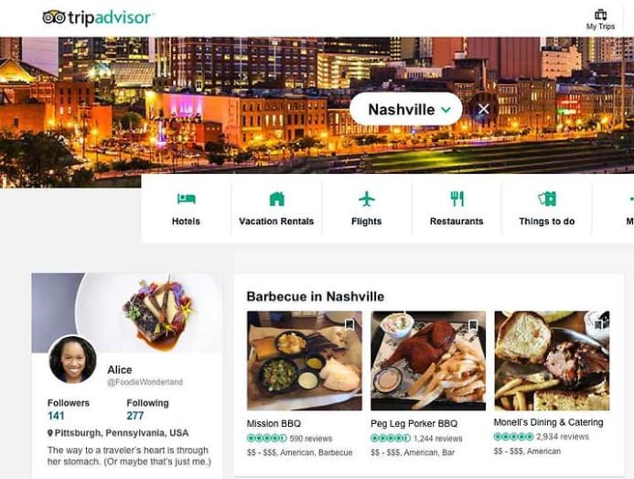
Task: View Mission BBQ 590 reviews
Action: (310, 439)
